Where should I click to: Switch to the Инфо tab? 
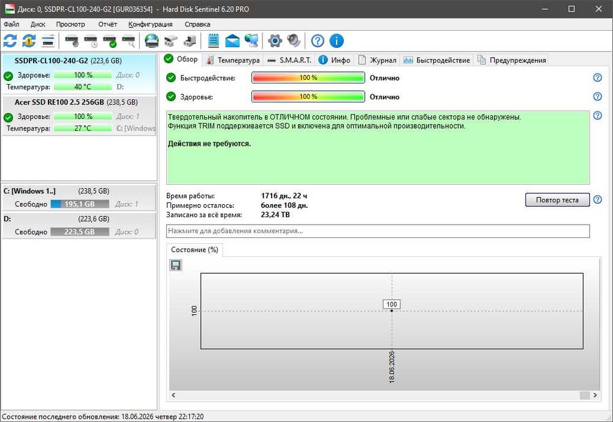click(335, 60)
